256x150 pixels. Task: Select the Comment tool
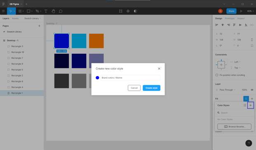click(61, 11)
